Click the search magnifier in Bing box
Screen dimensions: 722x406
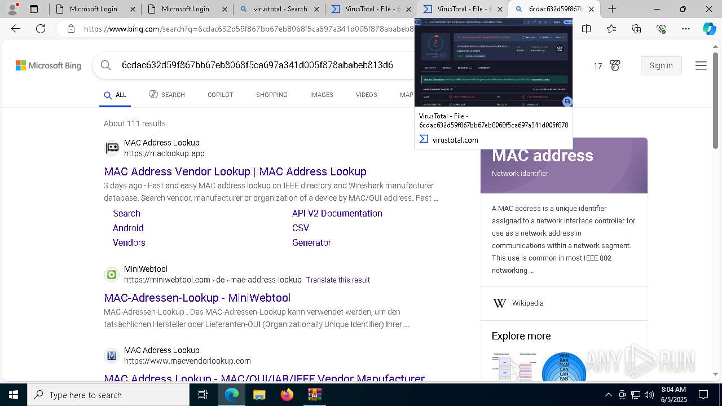(x=106, y=65)
